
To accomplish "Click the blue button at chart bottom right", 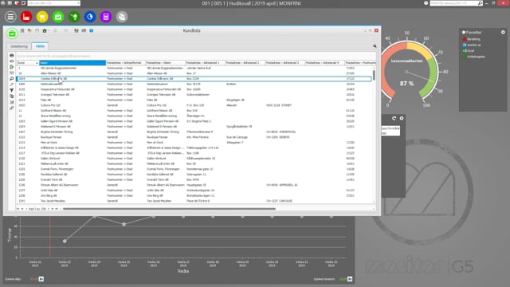I will pos(350,279).
